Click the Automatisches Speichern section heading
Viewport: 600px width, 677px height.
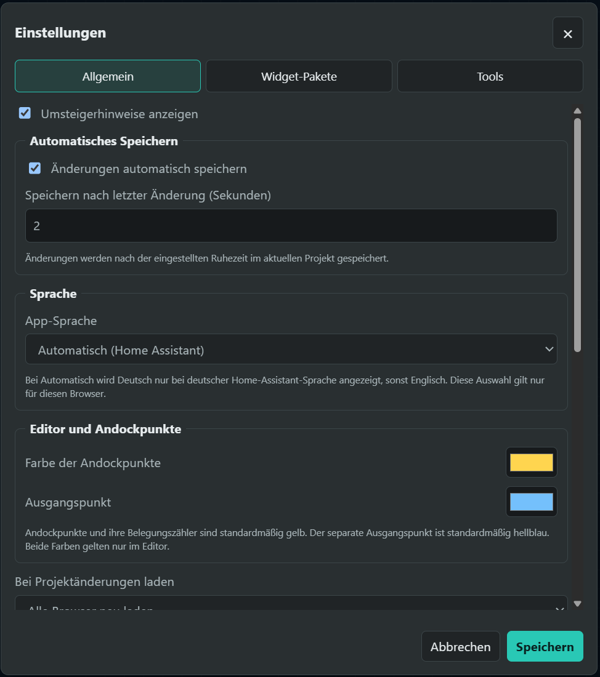tap(103, 141)
